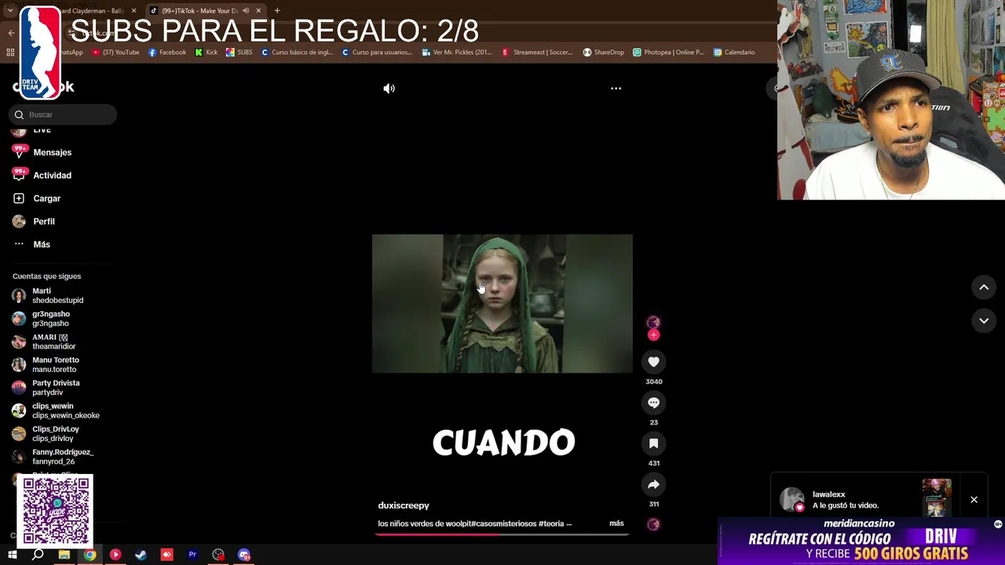Open Cargar upload page
Image resolution: width=1005 pixels, height=565 pixels.
(x=37, y=199)
